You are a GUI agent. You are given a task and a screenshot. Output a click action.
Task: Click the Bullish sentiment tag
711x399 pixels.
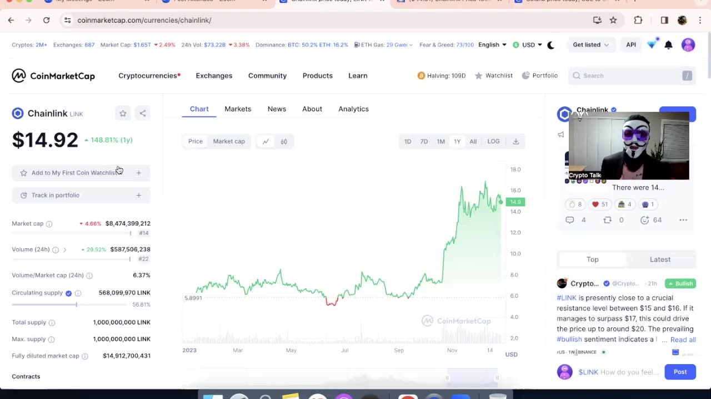pos(680,284)
